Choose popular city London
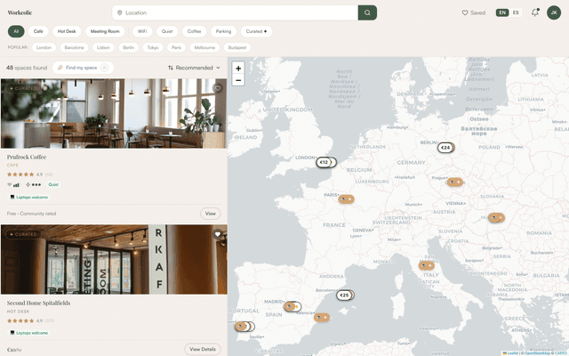The height and width of the screenshot is (356, 569). [x=44, y=47]
